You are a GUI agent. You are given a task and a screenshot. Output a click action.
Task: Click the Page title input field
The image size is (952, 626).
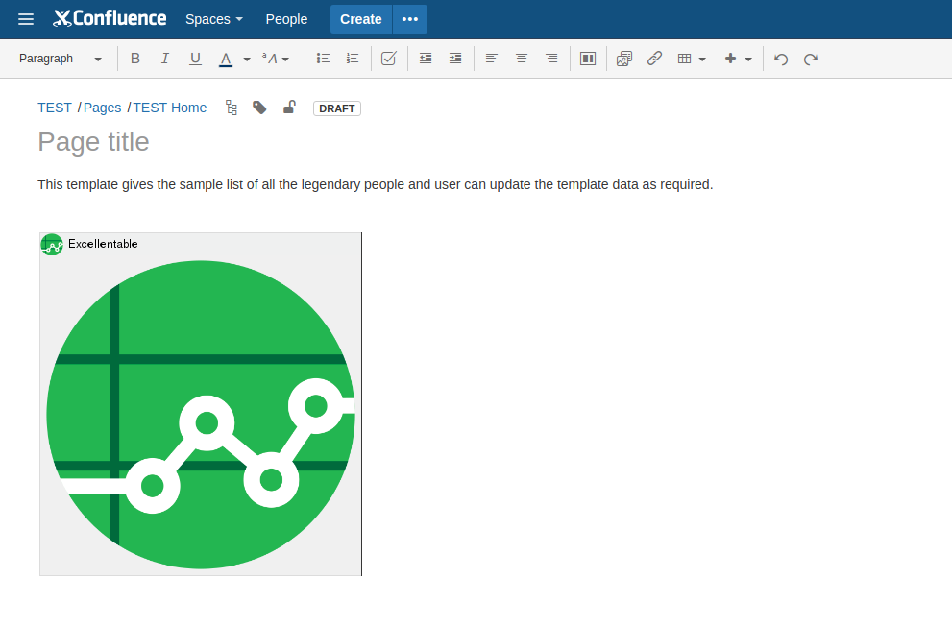288,142
